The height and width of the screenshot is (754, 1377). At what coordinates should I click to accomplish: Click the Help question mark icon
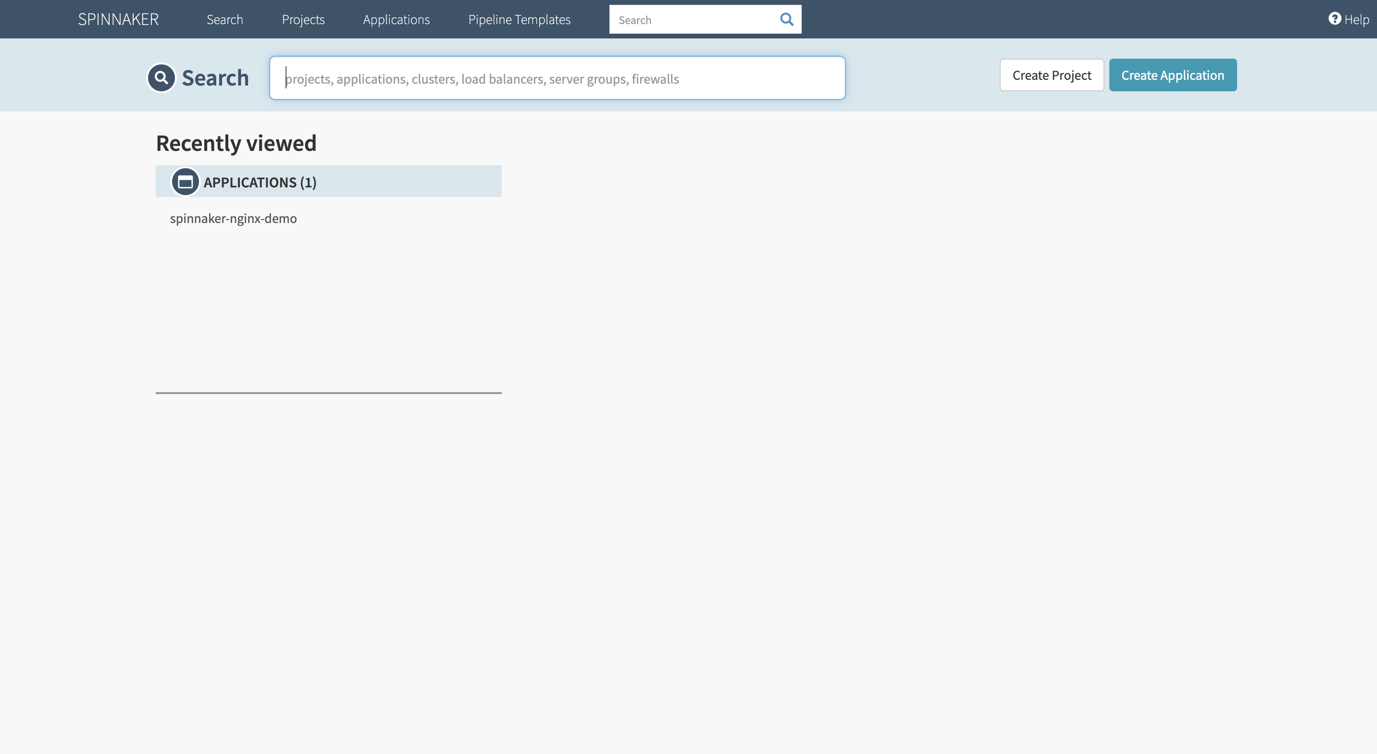(1334, 19)
